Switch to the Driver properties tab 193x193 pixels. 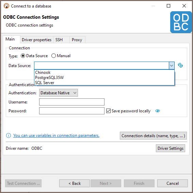tap(36, 40)
